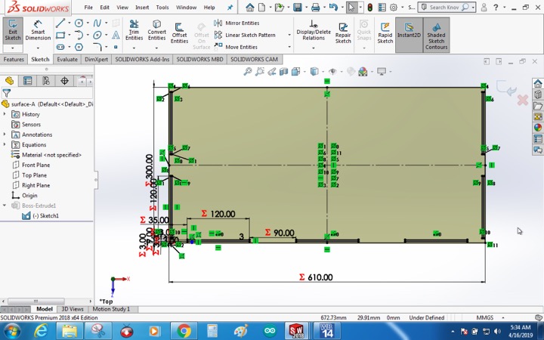This screenshot has width=544, height=340.
Task: Open the FeatureManager design tree tab
Action: 9,81
